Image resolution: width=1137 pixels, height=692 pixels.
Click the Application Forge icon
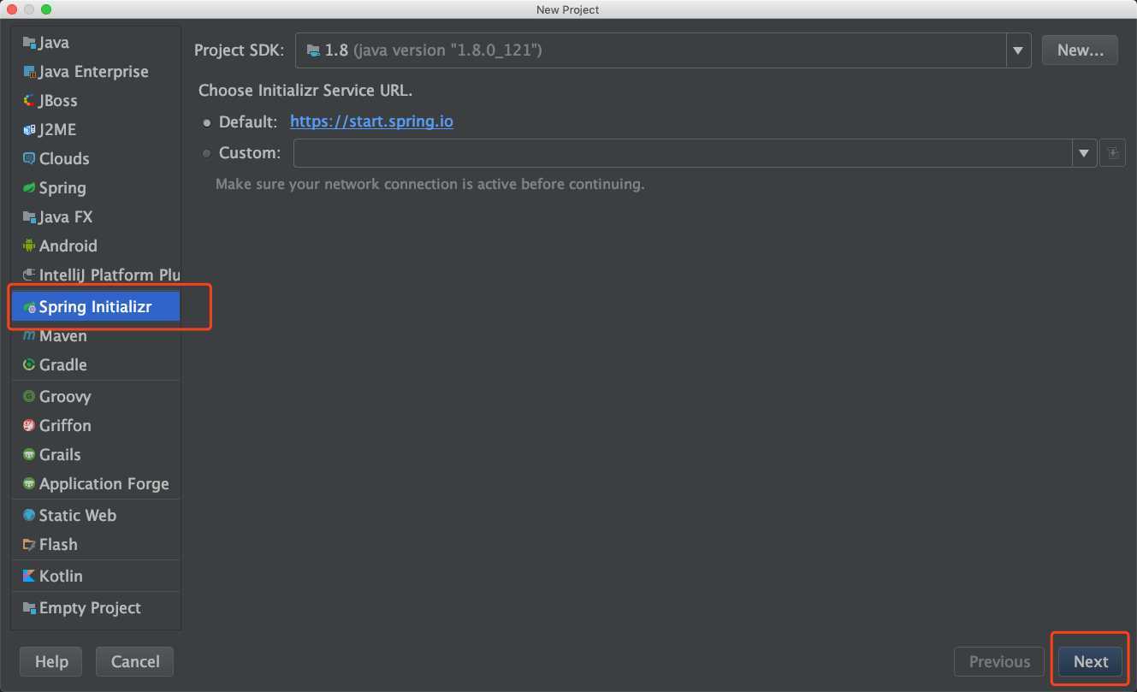30,484
